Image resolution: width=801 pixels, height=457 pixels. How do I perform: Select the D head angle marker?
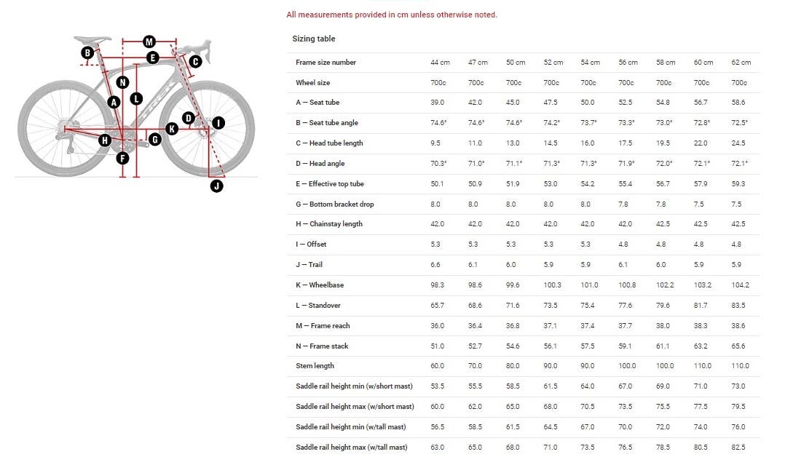(188, 118)
